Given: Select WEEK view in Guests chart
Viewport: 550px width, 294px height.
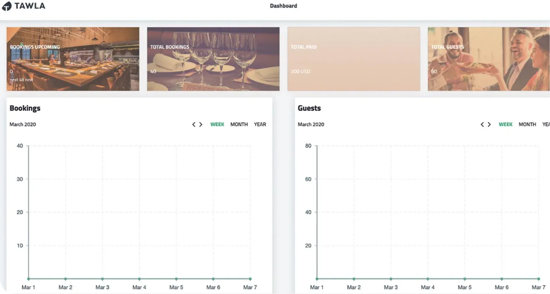Looking at the screenshot, I should pyautogui.click(x=505, y=124).
